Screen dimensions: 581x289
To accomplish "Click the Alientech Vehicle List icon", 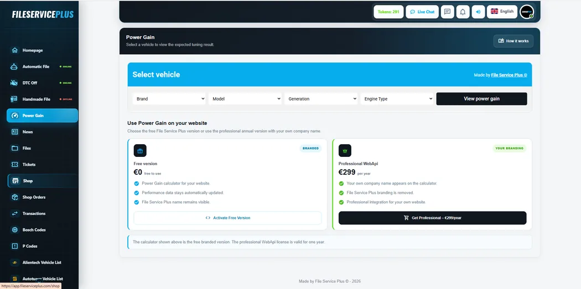I will (x=14, y=262).
